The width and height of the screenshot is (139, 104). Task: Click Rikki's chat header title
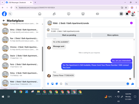(71, 23)
